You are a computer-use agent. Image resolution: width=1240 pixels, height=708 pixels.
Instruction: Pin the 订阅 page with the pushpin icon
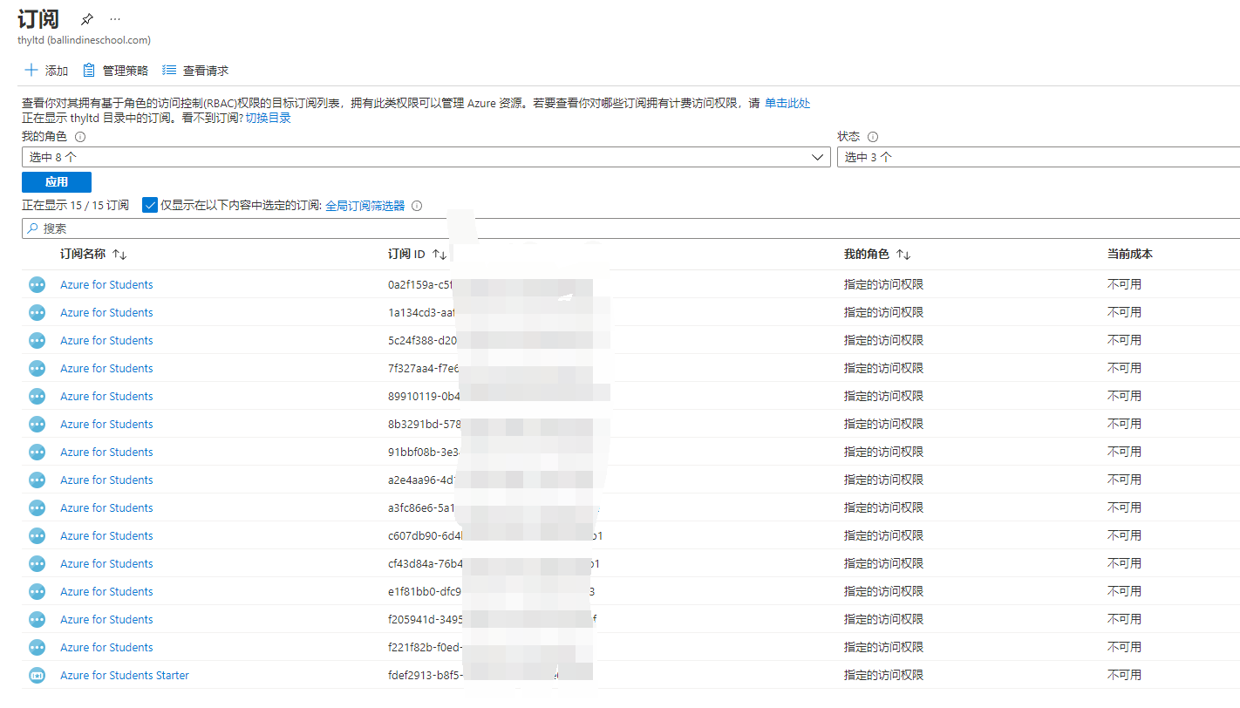point(86,19)
